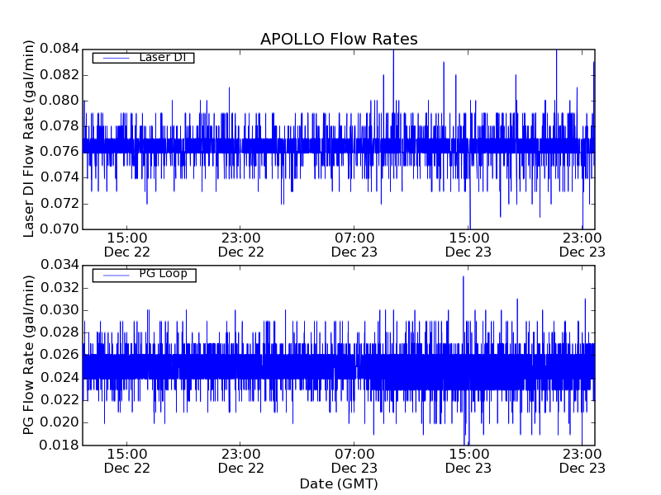Click 07:00 Dec 23 tick under top plot
Screen dimensions: 661x495
pyautogui.click(x=354, y=244)
